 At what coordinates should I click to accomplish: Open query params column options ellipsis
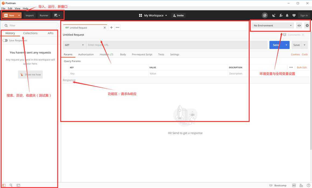[x=291, y=67]
